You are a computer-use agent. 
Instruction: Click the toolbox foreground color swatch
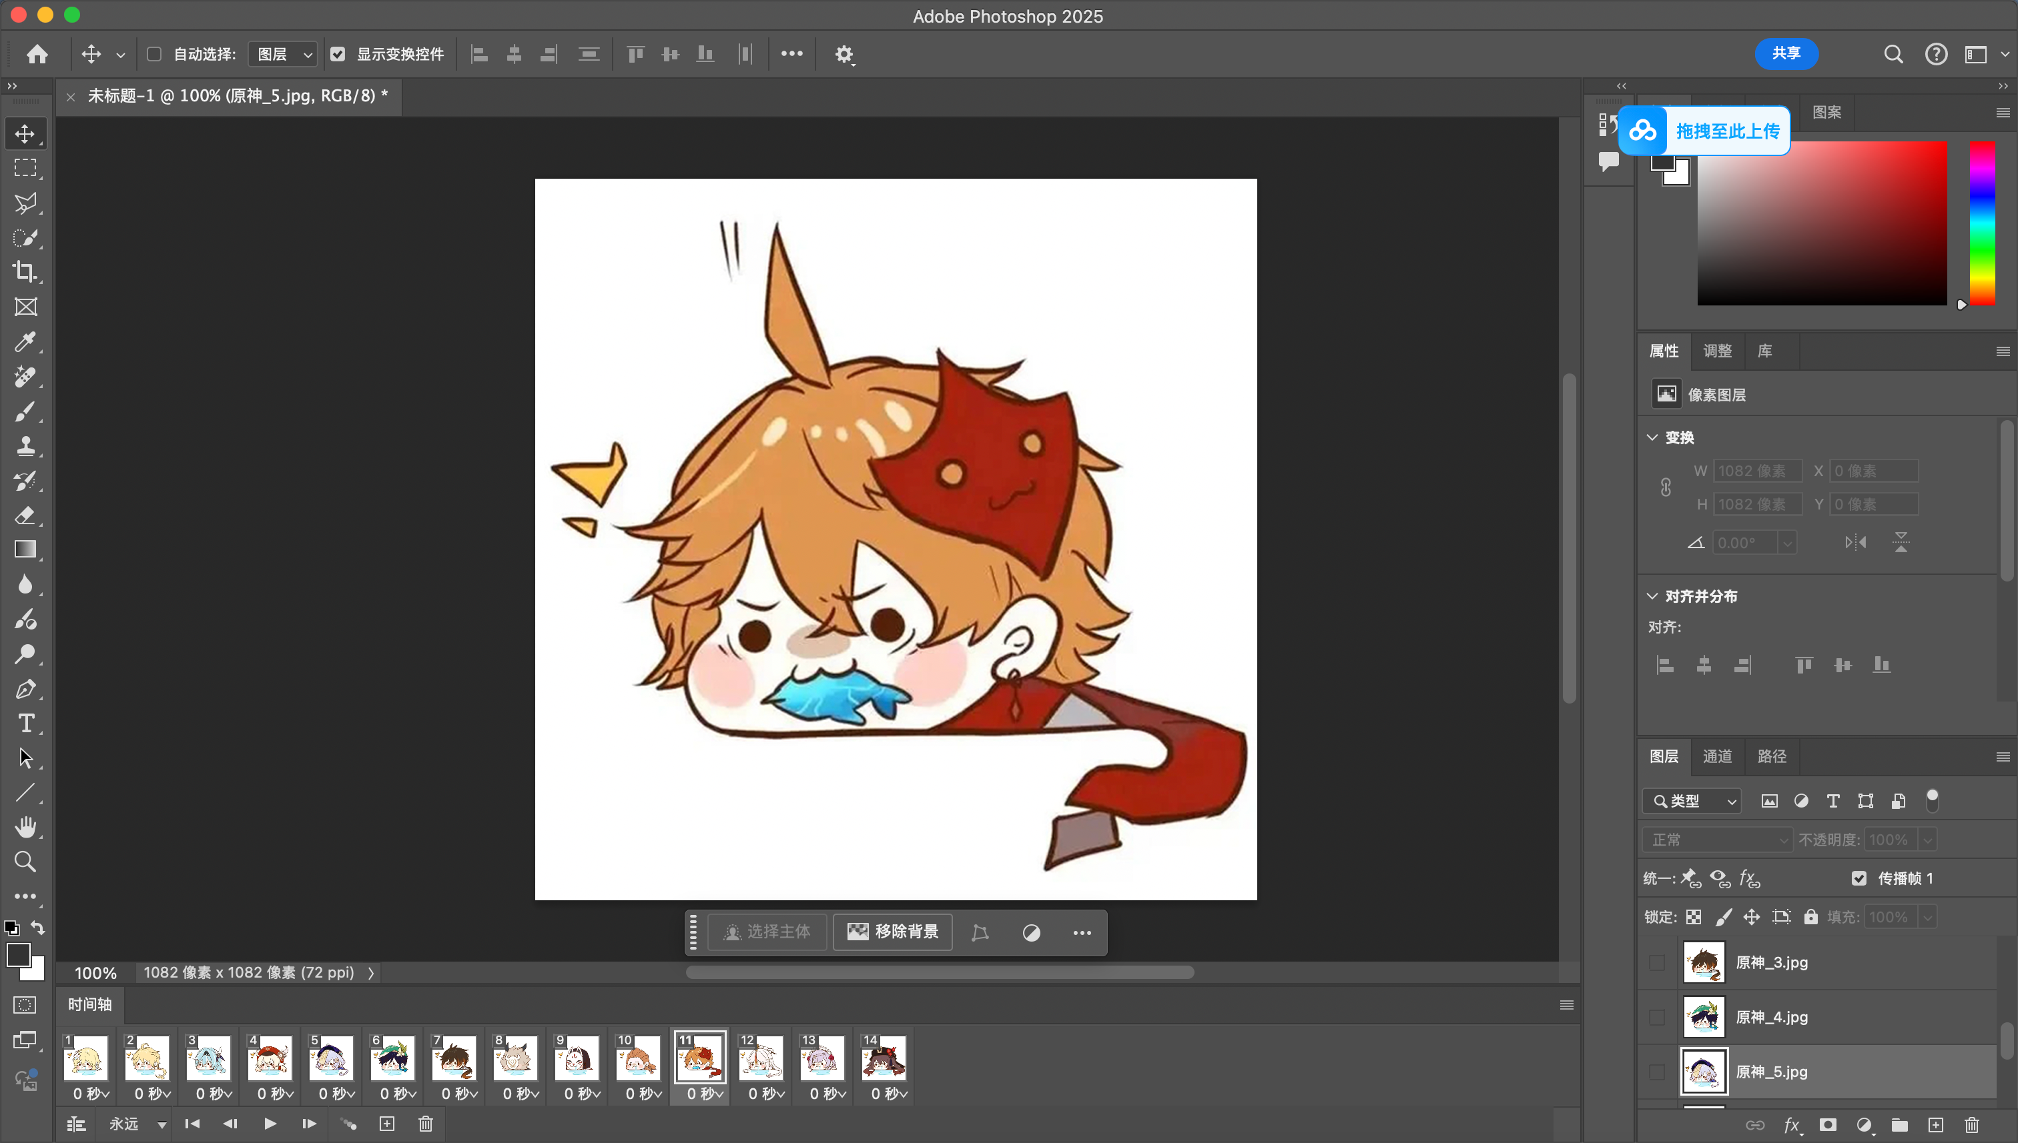[x=18, y=956]
